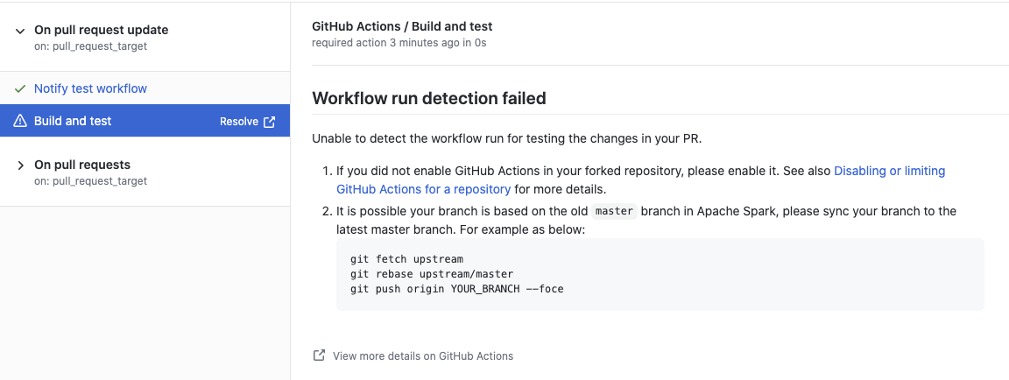Click the inline master code label

(x=613, y=212)
